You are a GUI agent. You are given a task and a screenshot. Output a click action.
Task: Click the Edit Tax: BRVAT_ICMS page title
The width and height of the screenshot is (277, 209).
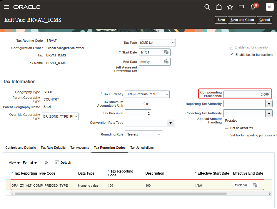tap(33, 20)
